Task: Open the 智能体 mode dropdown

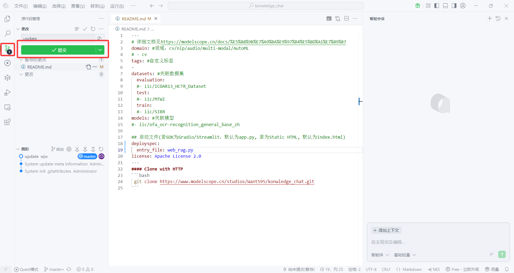Action: point(380,255)
